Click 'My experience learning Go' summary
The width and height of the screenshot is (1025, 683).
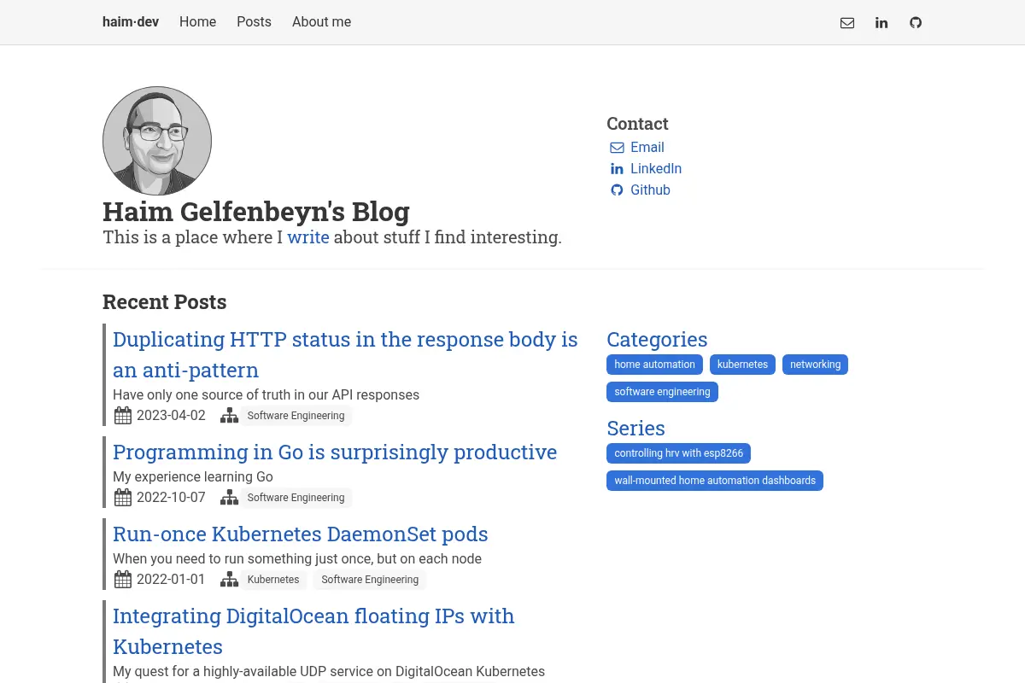pos(193,477)
